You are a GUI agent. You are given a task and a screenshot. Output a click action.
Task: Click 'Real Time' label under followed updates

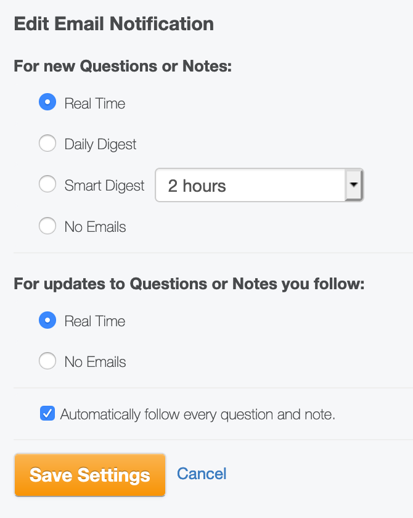pos(95,321)
